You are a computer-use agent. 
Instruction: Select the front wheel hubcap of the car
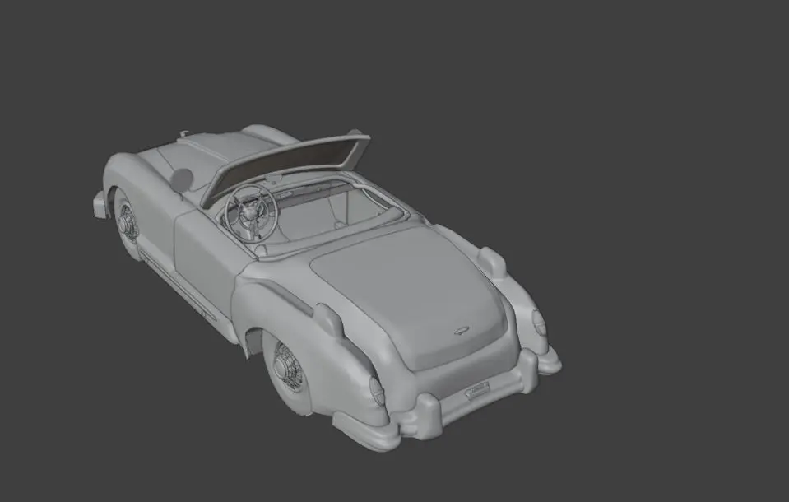click(128, 221)
